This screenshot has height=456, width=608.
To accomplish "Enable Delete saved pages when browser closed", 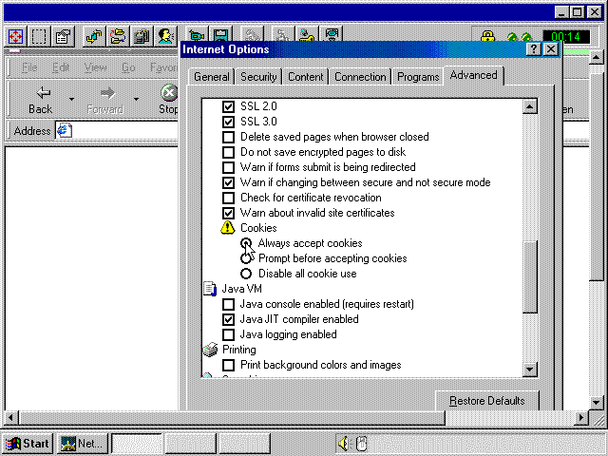I will 228,137.
